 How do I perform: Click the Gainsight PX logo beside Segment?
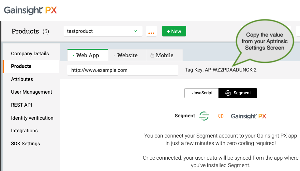[x=248, y=116]
